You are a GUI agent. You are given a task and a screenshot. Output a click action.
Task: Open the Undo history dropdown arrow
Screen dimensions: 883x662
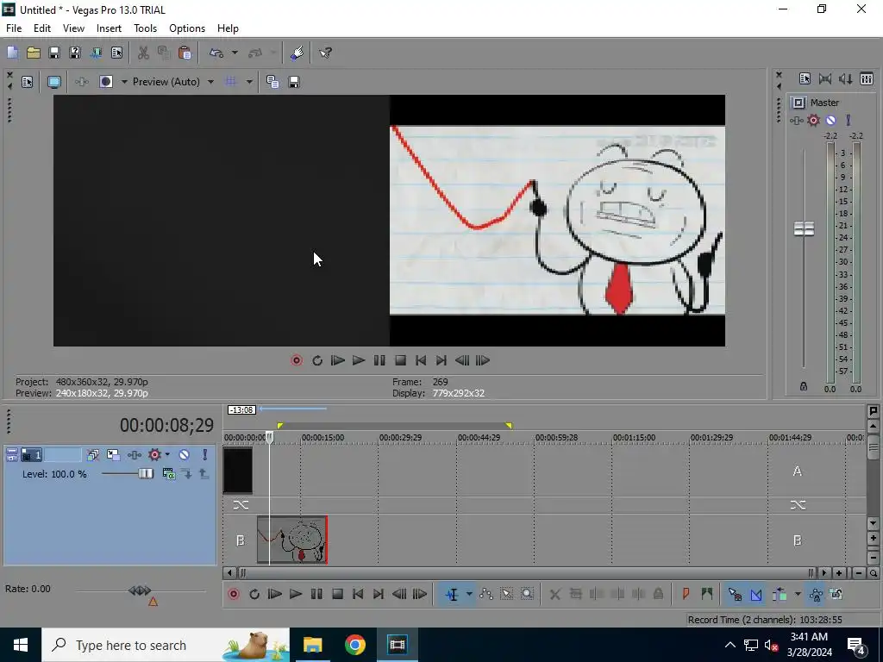235,53
